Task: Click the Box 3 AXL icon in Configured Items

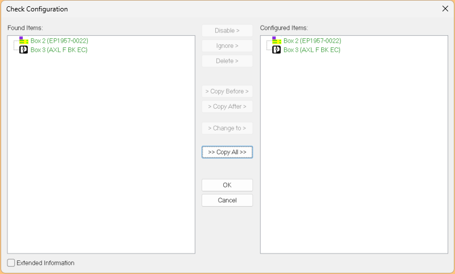Action: pyautogui.click(x=277, y=50)
